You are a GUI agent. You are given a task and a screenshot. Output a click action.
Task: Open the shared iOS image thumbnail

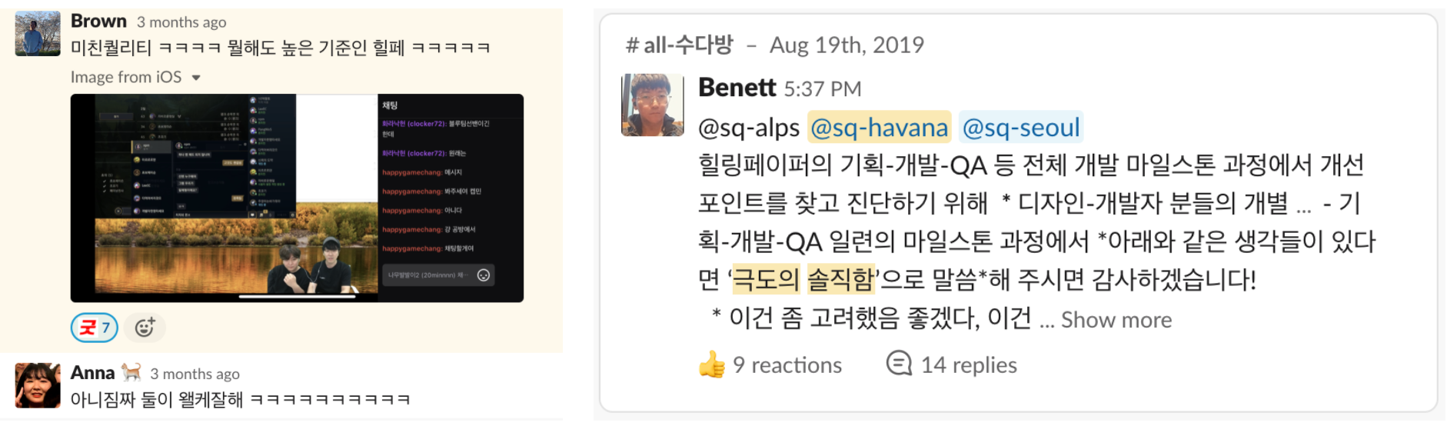297,198
